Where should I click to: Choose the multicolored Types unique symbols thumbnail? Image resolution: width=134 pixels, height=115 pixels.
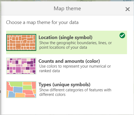(21, 89)
